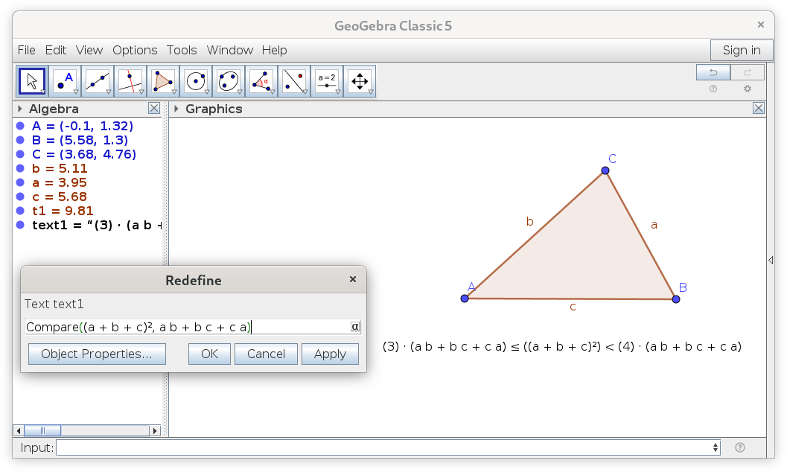787x472 pixels.
Task: Click the Algebra horizontal scrollbar thumb
Action: point(42,430)
